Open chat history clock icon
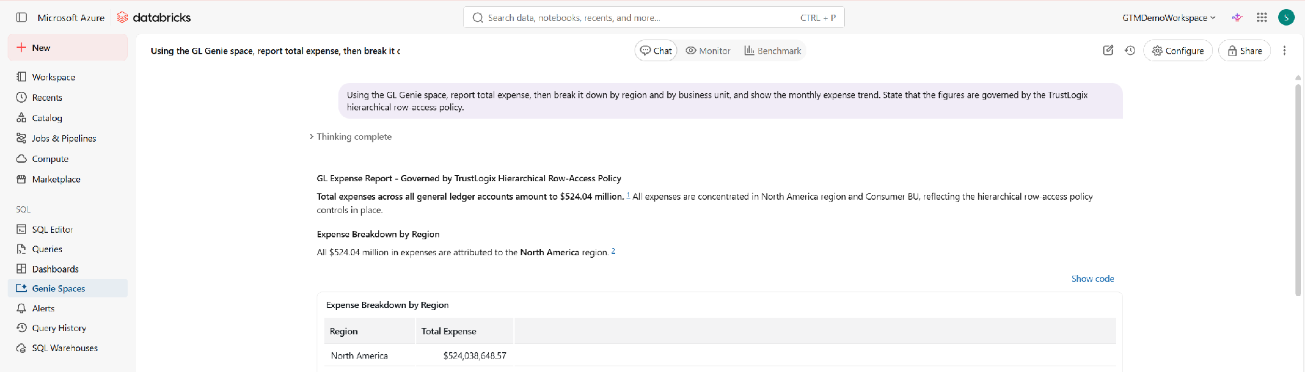This screenshot has height=372, width=1305. 1130,50
